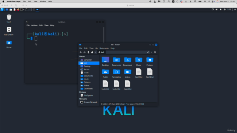The width and height of the screenshot is (237, 133).
Task: Open the terminal Actions menu
Action: click(x=34, y=25)
